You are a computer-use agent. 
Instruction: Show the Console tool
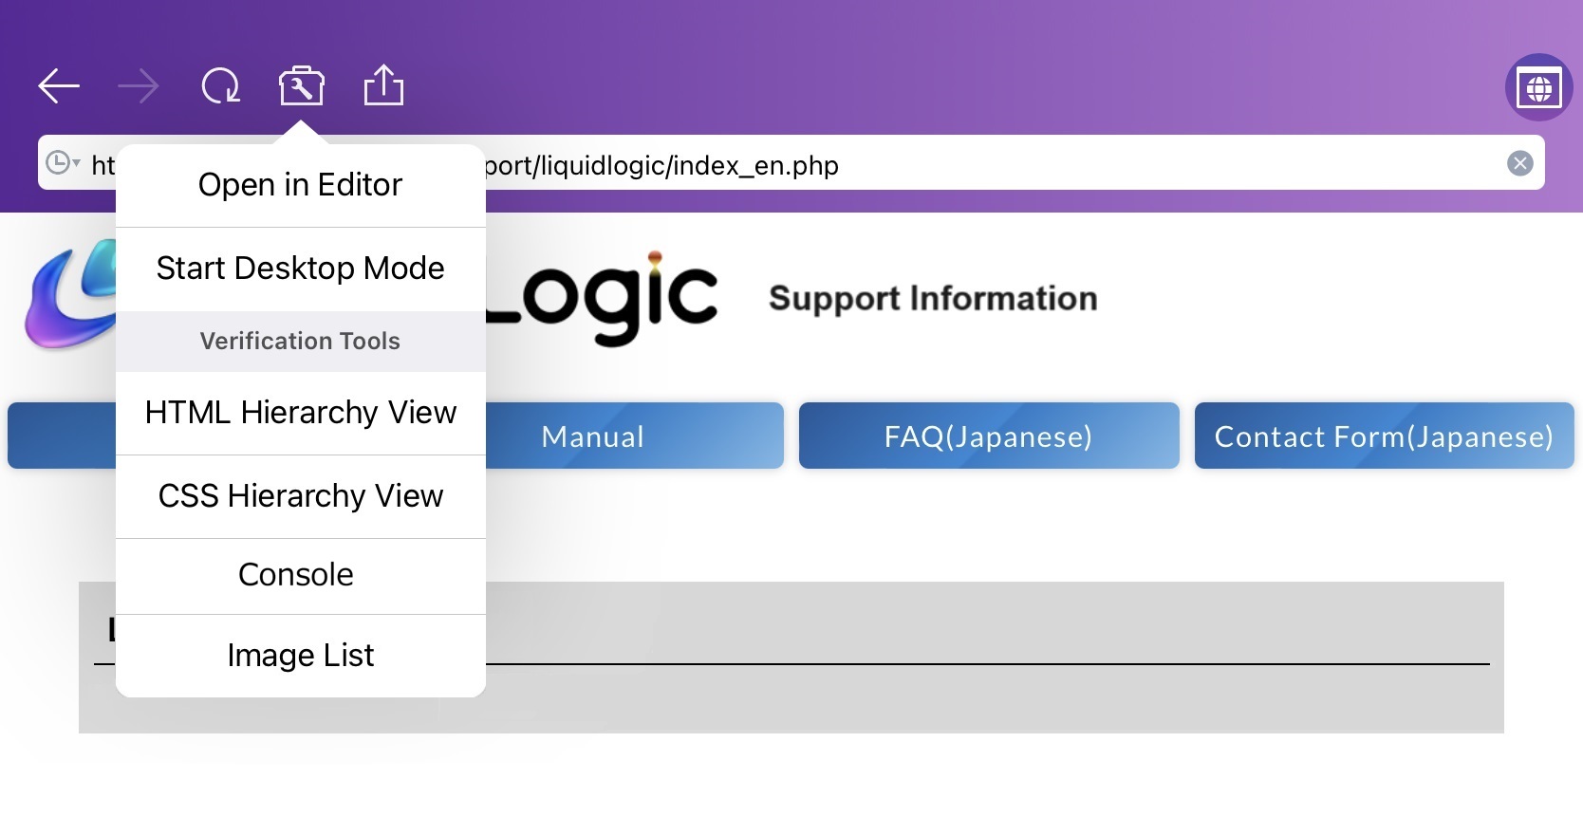click(x=301, y=576)
